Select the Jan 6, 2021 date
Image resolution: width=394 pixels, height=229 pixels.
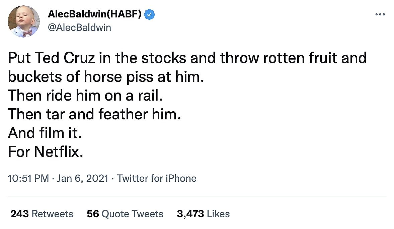tap(83, 178)
